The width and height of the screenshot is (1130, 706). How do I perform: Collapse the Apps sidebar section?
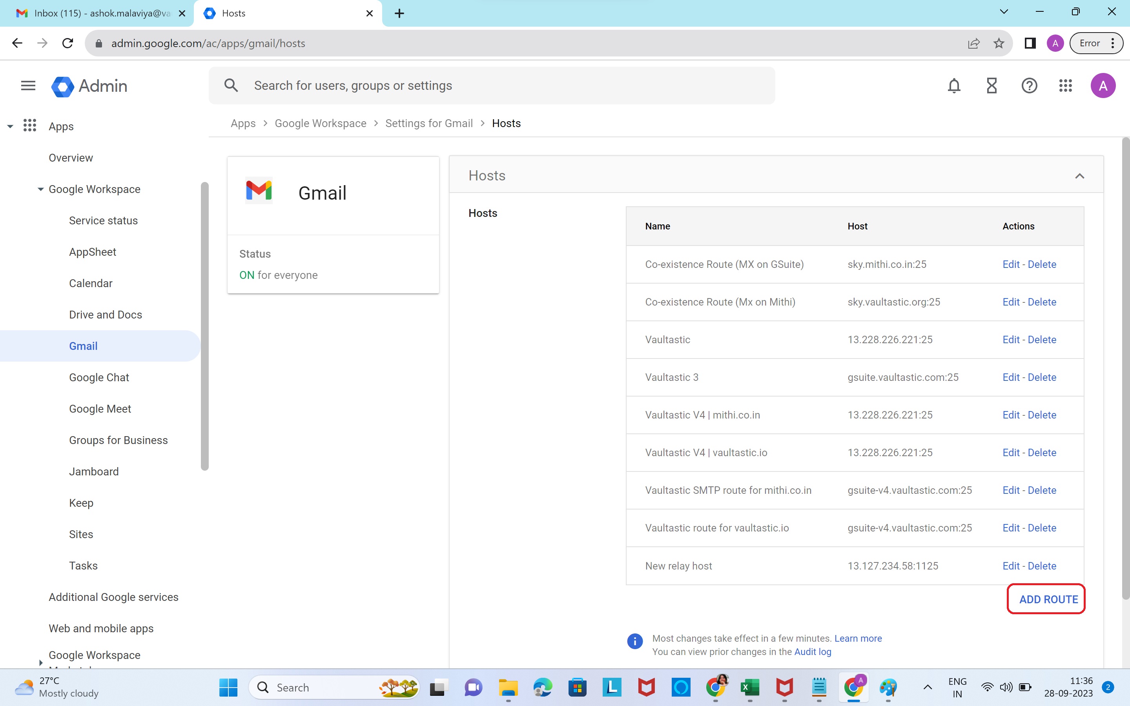(10, 126)
